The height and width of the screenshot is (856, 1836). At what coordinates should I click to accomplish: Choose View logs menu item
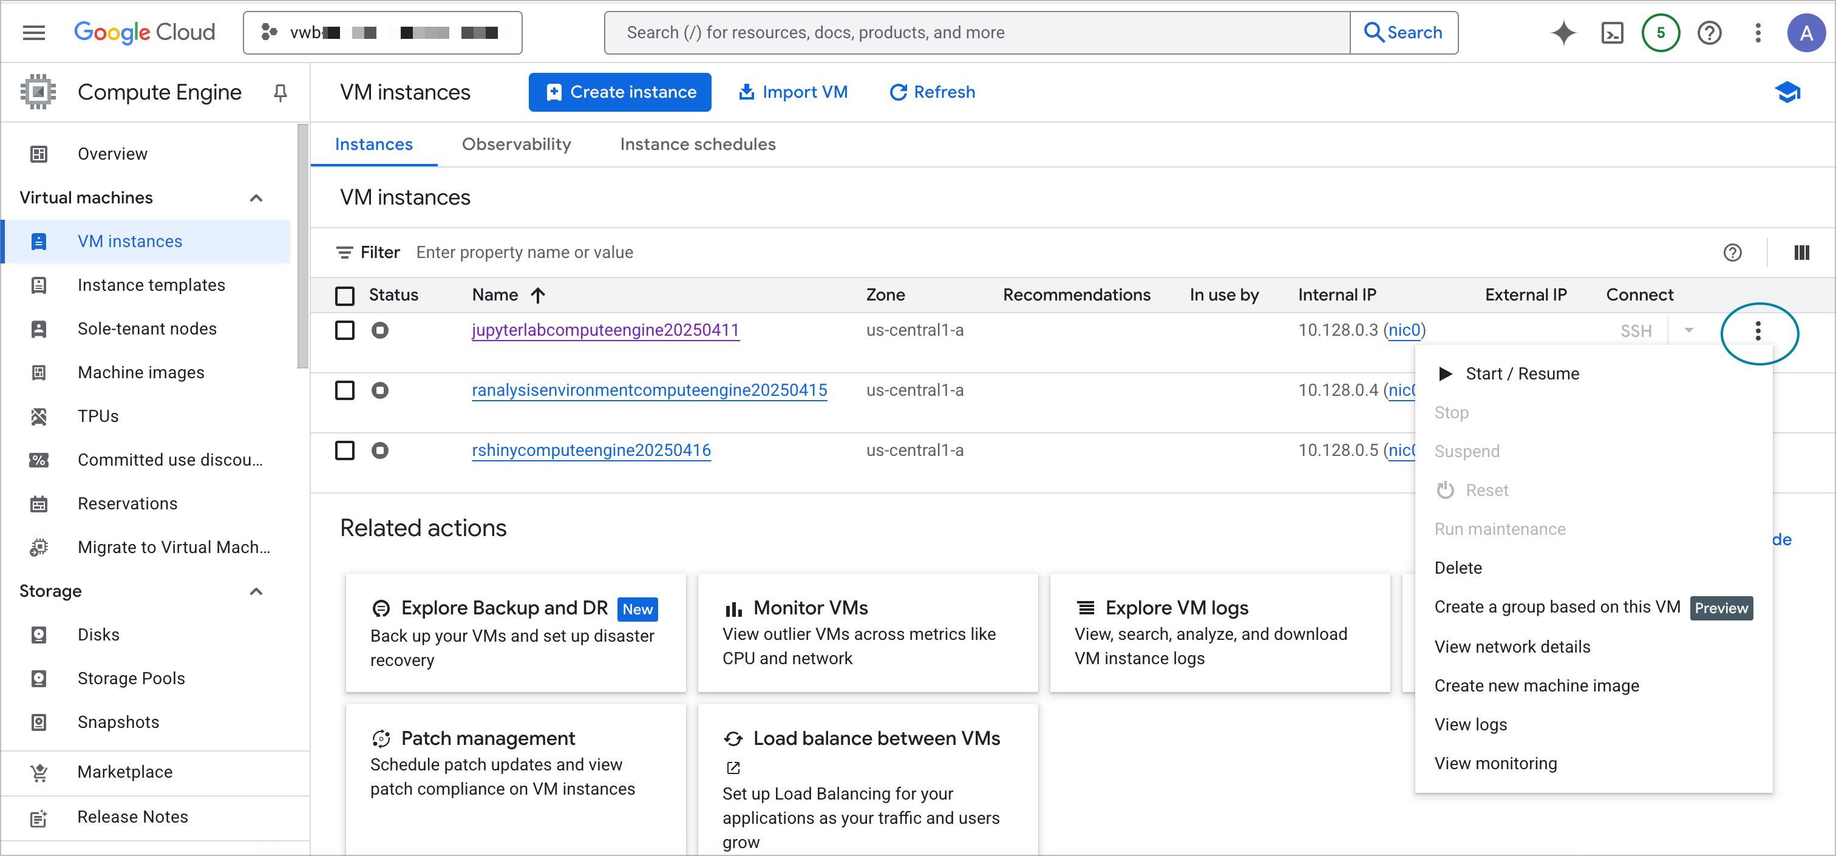pos(1594,724)
